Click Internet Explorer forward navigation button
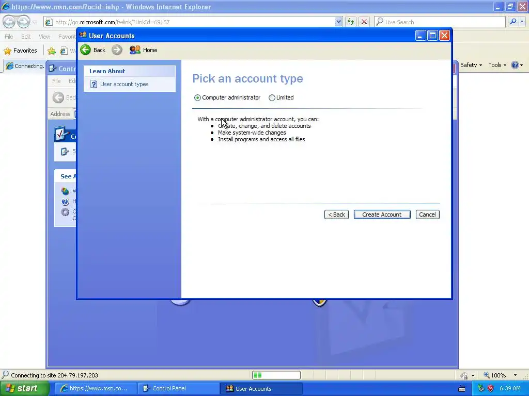The image size is (529, 396). (x=23, y=22)
